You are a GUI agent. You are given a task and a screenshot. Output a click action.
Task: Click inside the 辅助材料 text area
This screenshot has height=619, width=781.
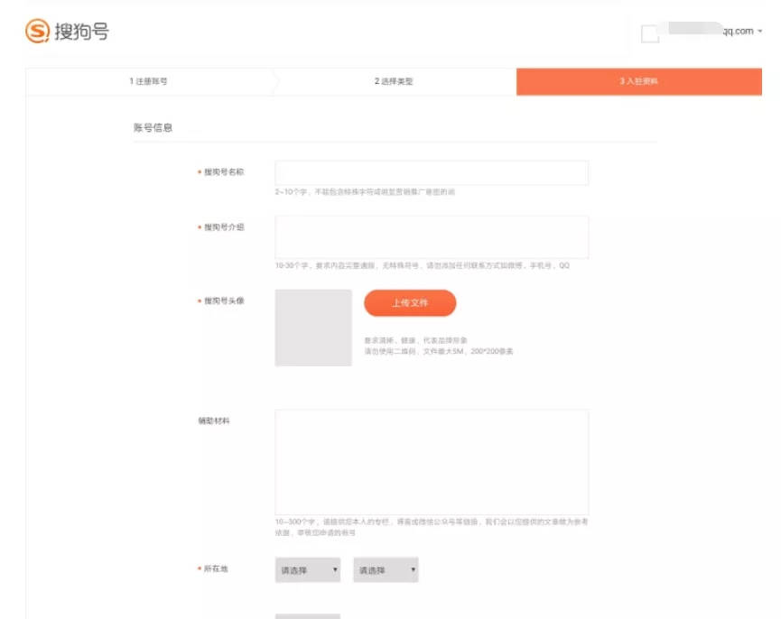click(432, 462)
